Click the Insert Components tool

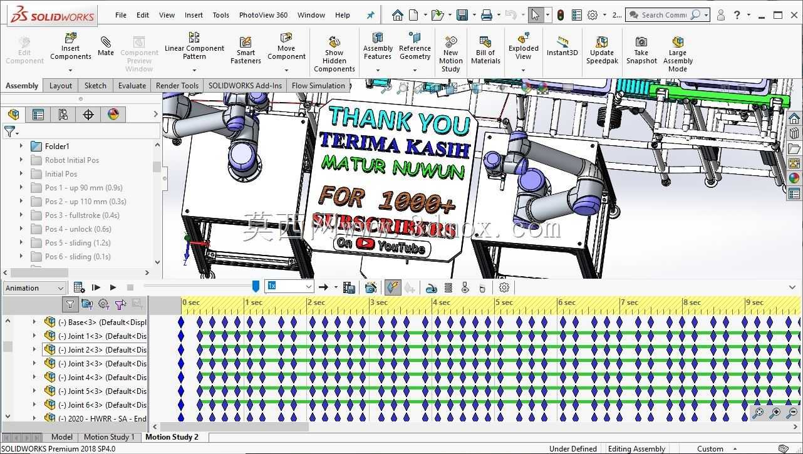(x=71, y=47)
